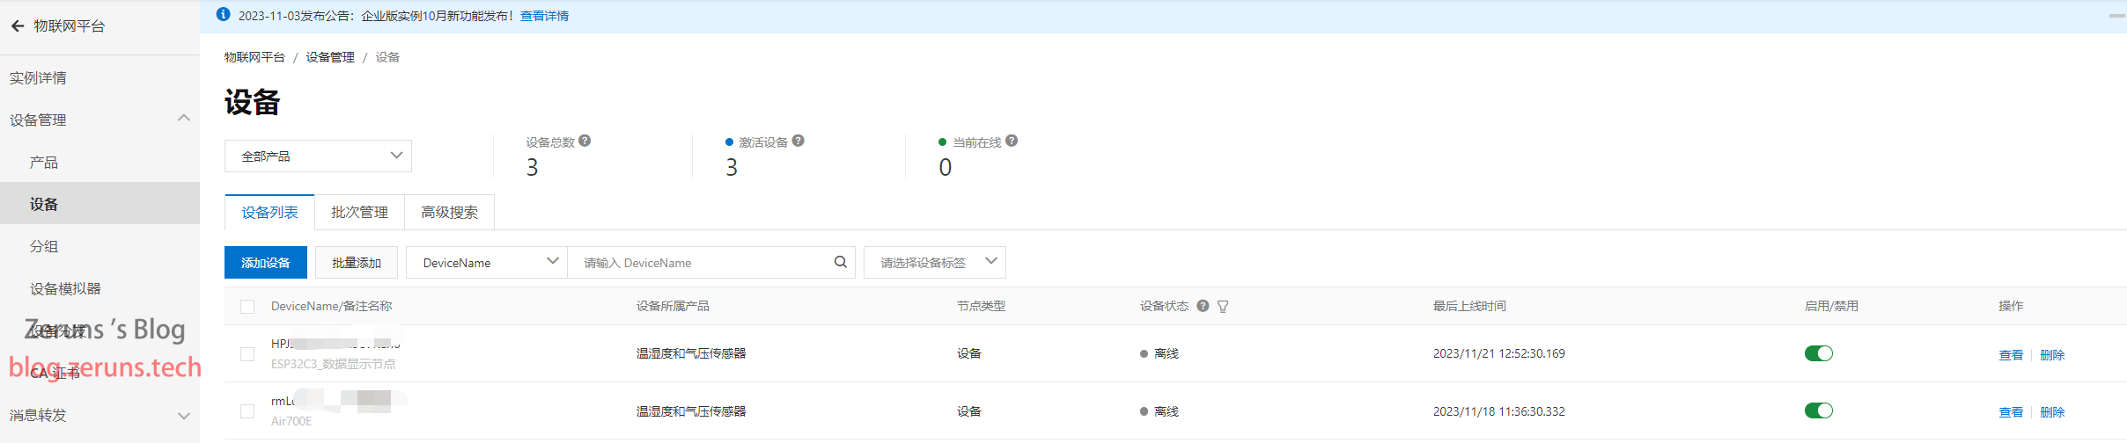The image size is (2127, 443).
Task: Switch to the 高级搜索 tab
Action: click(449, 213)
